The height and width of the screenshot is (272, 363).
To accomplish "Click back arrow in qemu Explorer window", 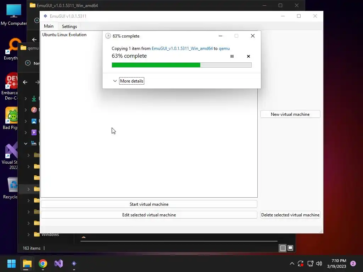I will coord(25,82).
